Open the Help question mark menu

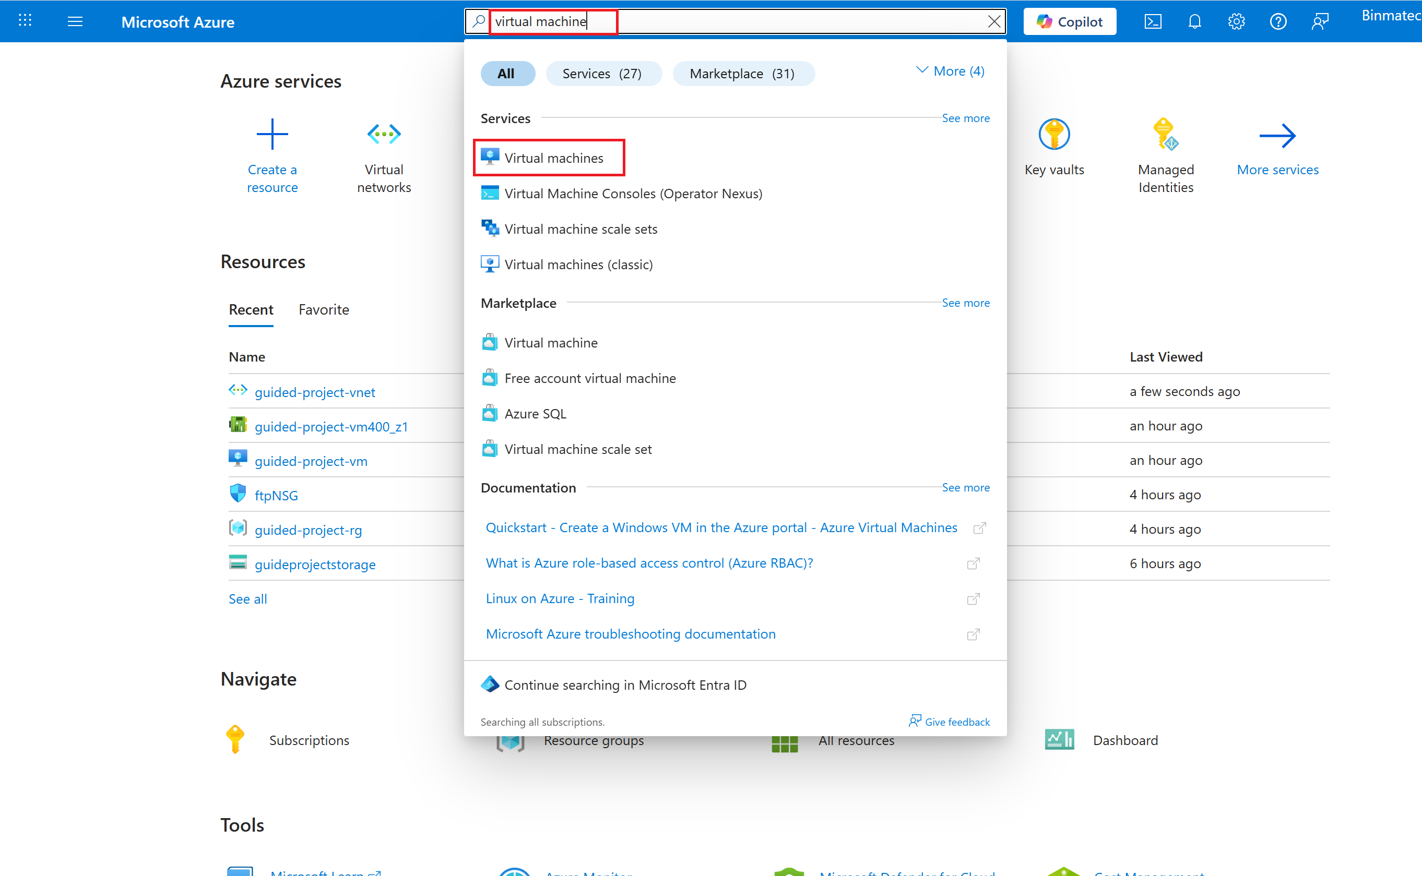(1277, 21)
